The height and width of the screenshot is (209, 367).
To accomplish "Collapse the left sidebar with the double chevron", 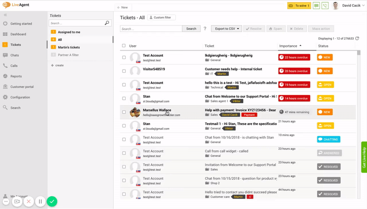I will pos(6,15).
